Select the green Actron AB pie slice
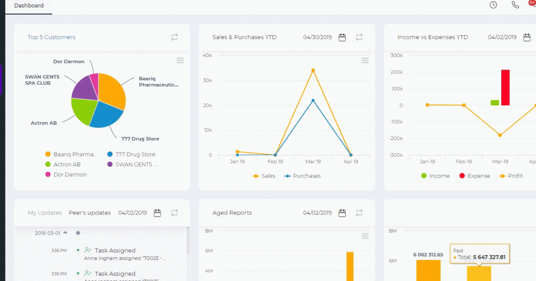The width and height of the screenshot is (536, 281). click(83, 111)
